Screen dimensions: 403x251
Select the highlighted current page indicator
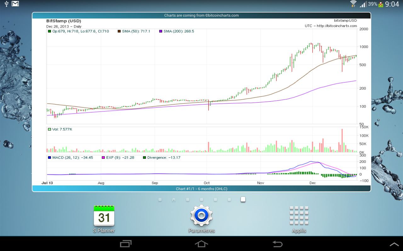coord(243,199)
